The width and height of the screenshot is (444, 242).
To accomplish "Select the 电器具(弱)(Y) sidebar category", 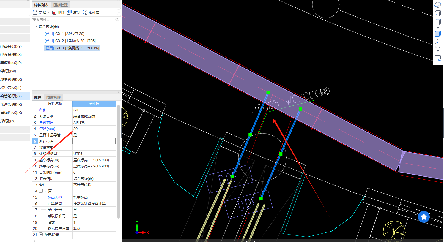I will (15, 46).
